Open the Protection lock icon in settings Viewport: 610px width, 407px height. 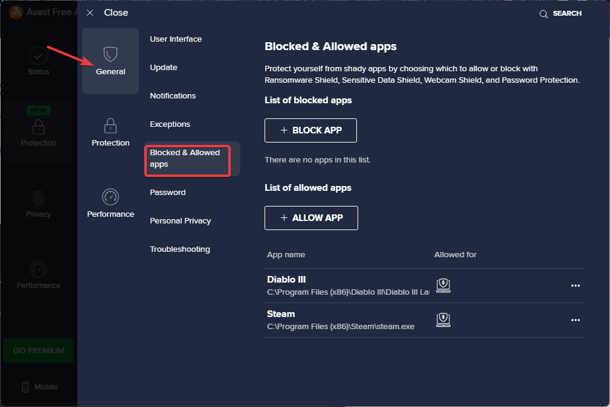tap(111, 126)
